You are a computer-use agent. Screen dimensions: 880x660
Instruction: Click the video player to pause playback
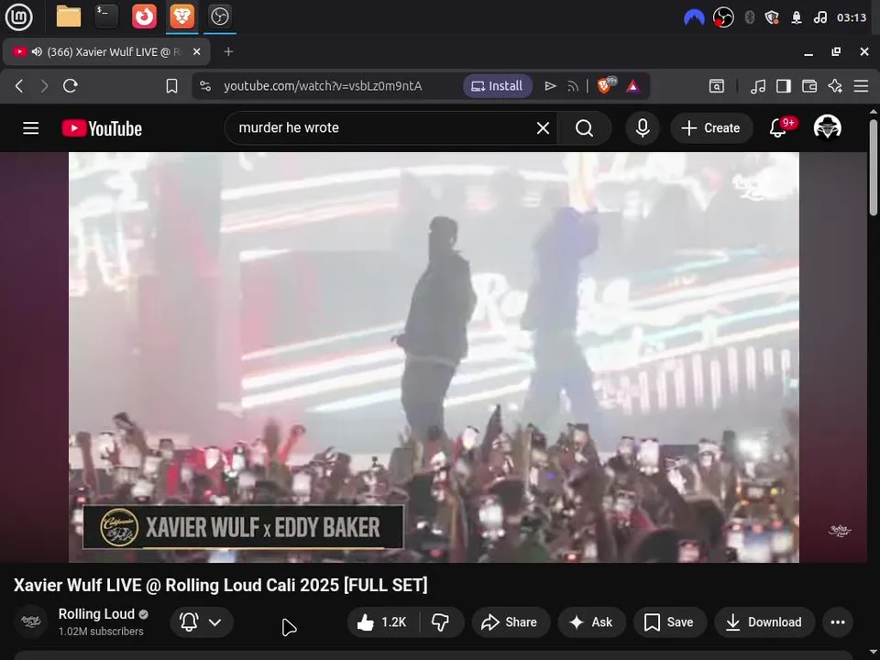(x=434, y=357)
